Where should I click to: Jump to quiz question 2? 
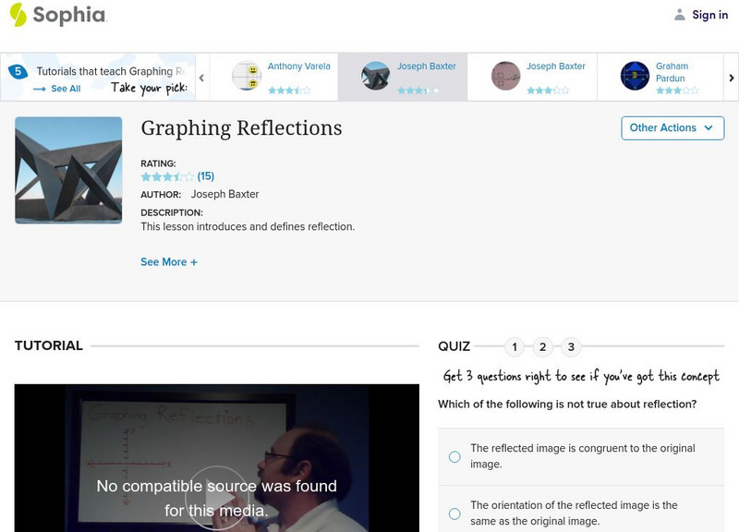[542, 347]
